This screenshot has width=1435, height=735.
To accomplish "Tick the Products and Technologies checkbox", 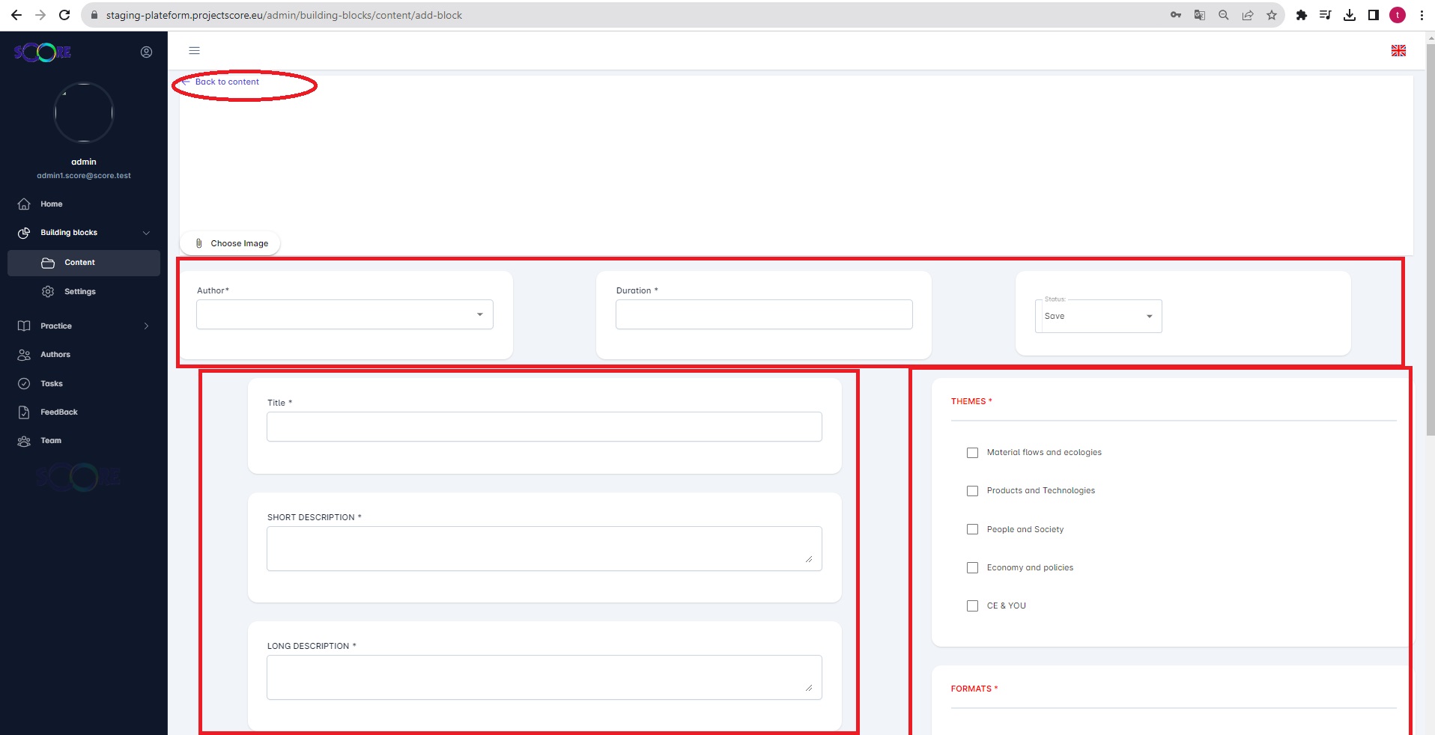I will (x=972, y=491).
